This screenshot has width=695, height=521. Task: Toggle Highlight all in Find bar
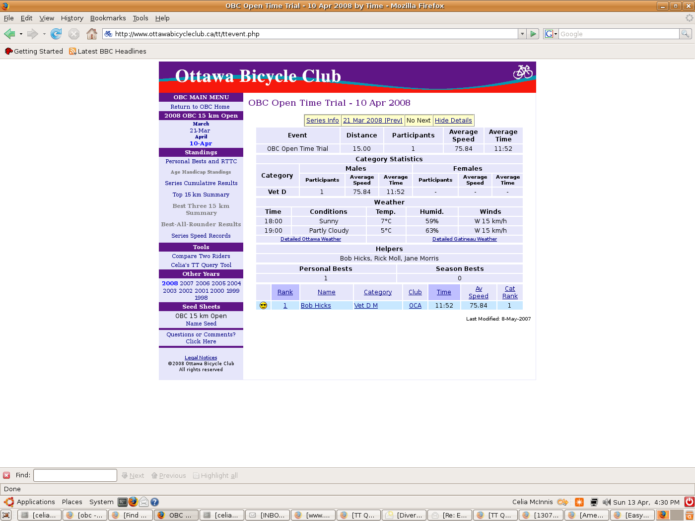215,475
